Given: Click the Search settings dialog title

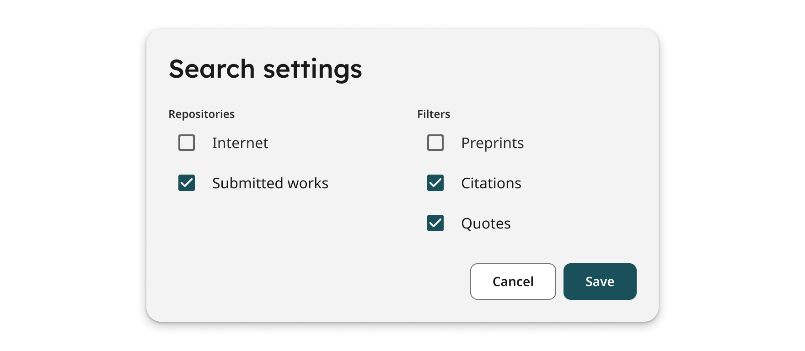Looking at the screenshot, I should pyautogui.click(x=265, y=69).
